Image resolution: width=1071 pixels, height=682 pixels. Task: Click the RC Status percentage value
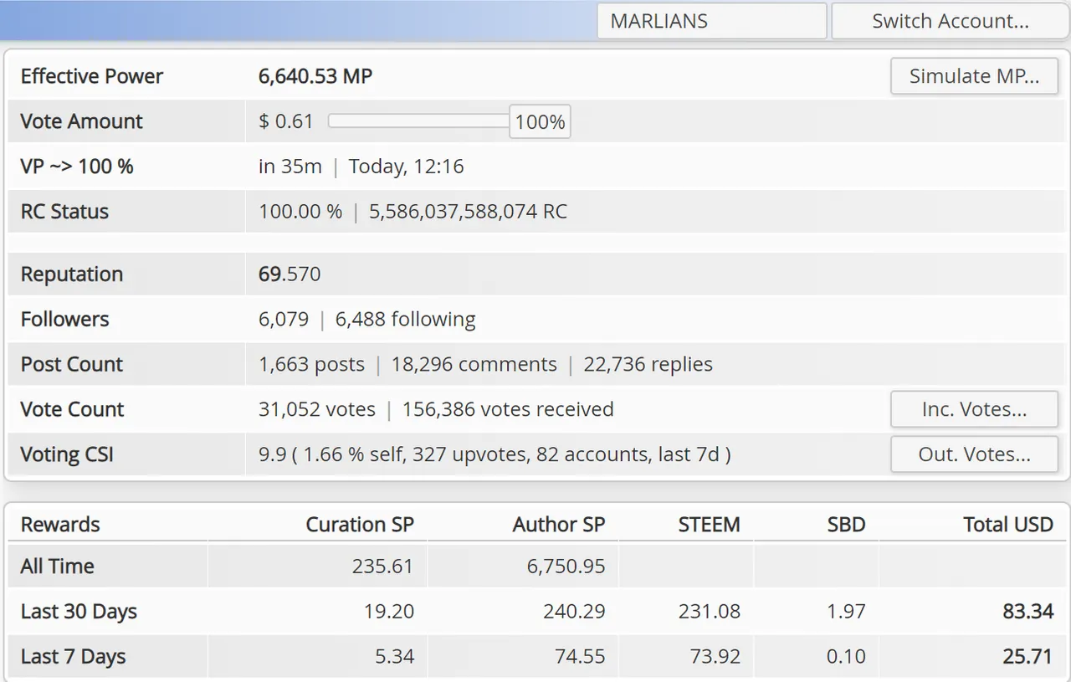coord(300,211)
